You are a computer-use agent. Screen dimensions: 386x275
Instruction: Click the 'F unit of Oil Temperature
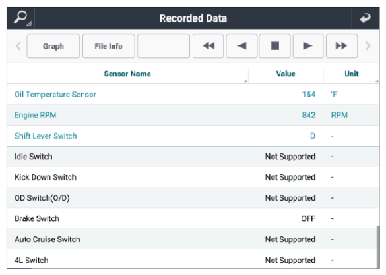pos(334,94)
